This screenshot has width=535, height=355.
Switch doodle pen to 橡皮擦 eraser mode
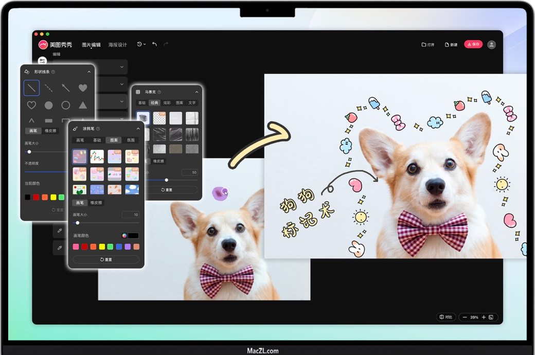(96, 203)
